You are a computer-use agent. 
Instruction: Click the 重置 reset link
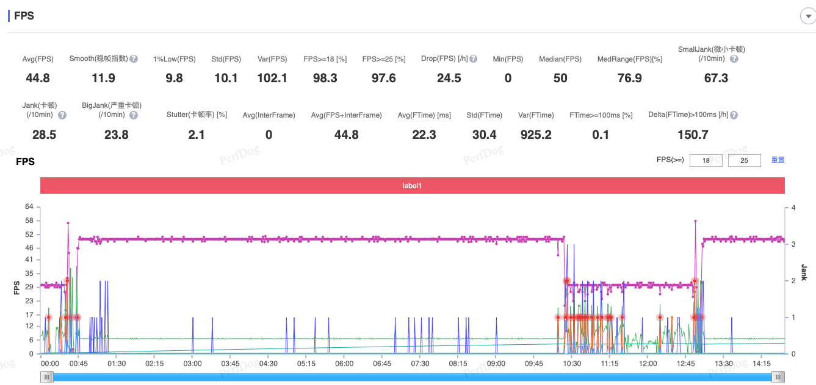tap(778, 160)
